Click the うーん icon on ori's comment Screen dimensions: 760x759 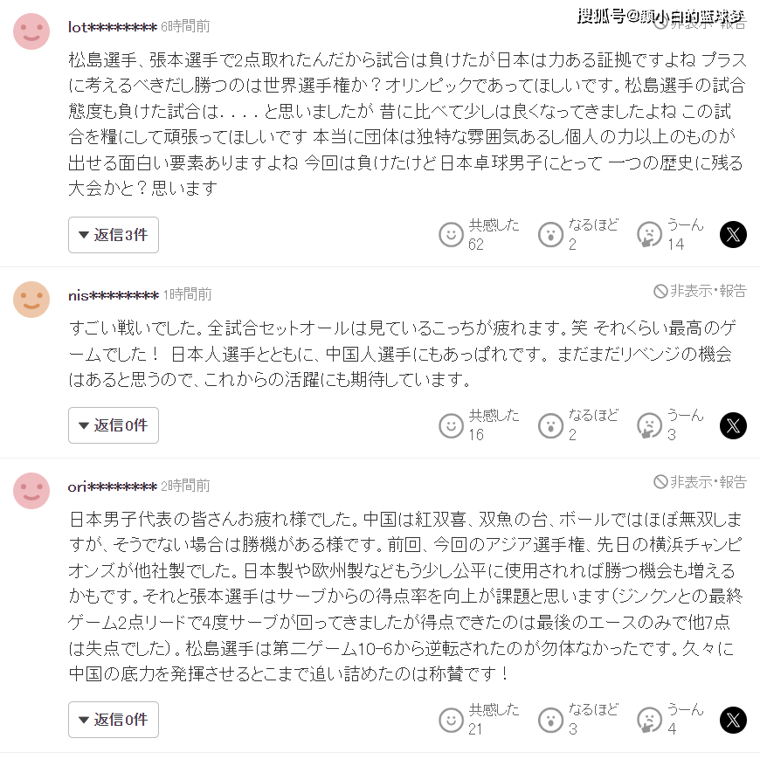[649, 720]
